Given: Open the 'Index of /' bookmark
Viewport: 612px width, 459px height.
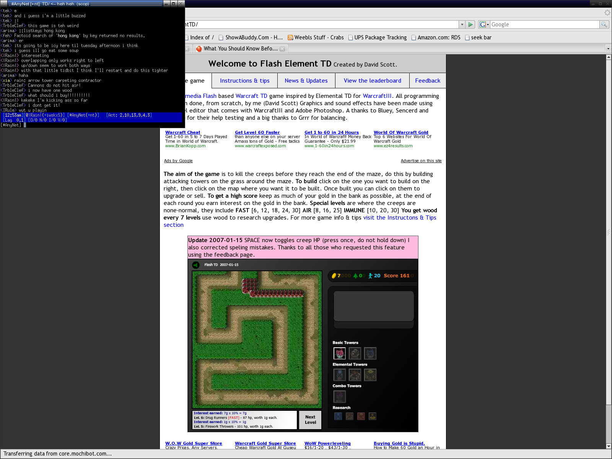Looking at the screenshot, I should point(199,37).
